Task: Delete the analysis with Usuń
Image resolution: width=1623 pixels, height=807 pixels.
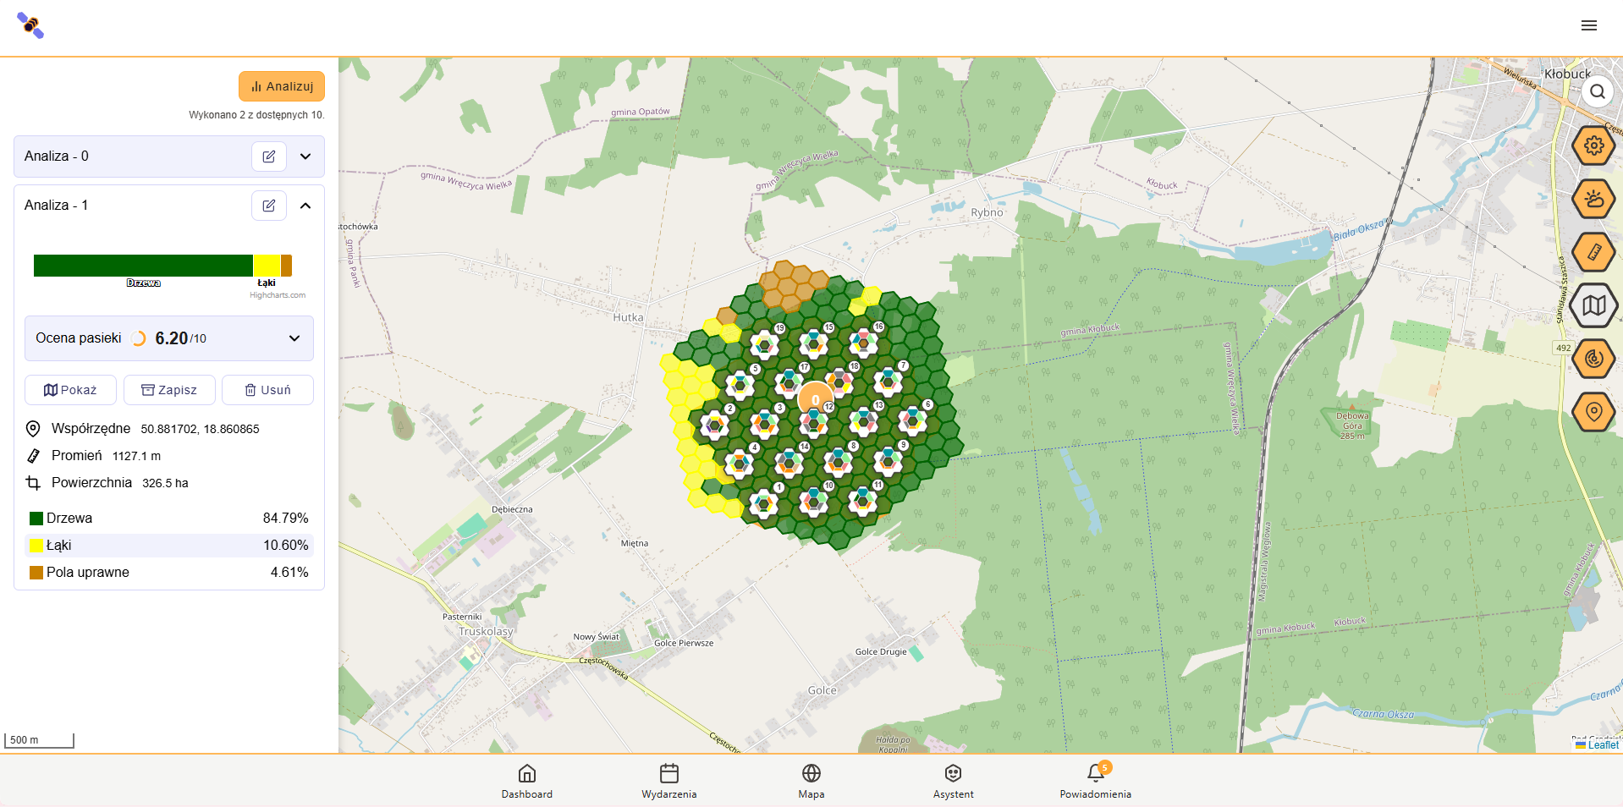Action: click(x=267, y=390)
